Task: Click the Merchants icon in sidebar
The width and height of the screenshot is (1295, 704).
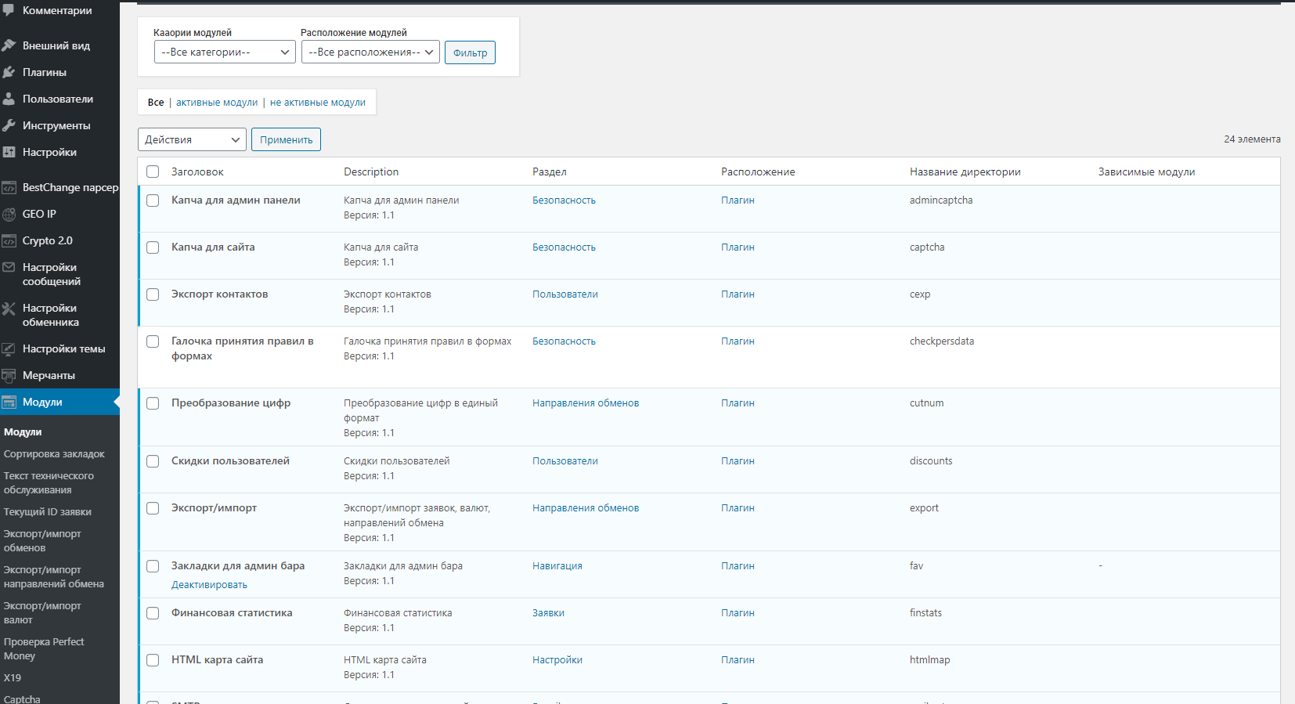Action: point(9,375)
